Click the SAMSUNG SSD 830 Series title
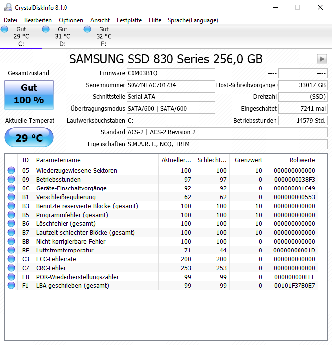332x345 pixels. [166, 59]
